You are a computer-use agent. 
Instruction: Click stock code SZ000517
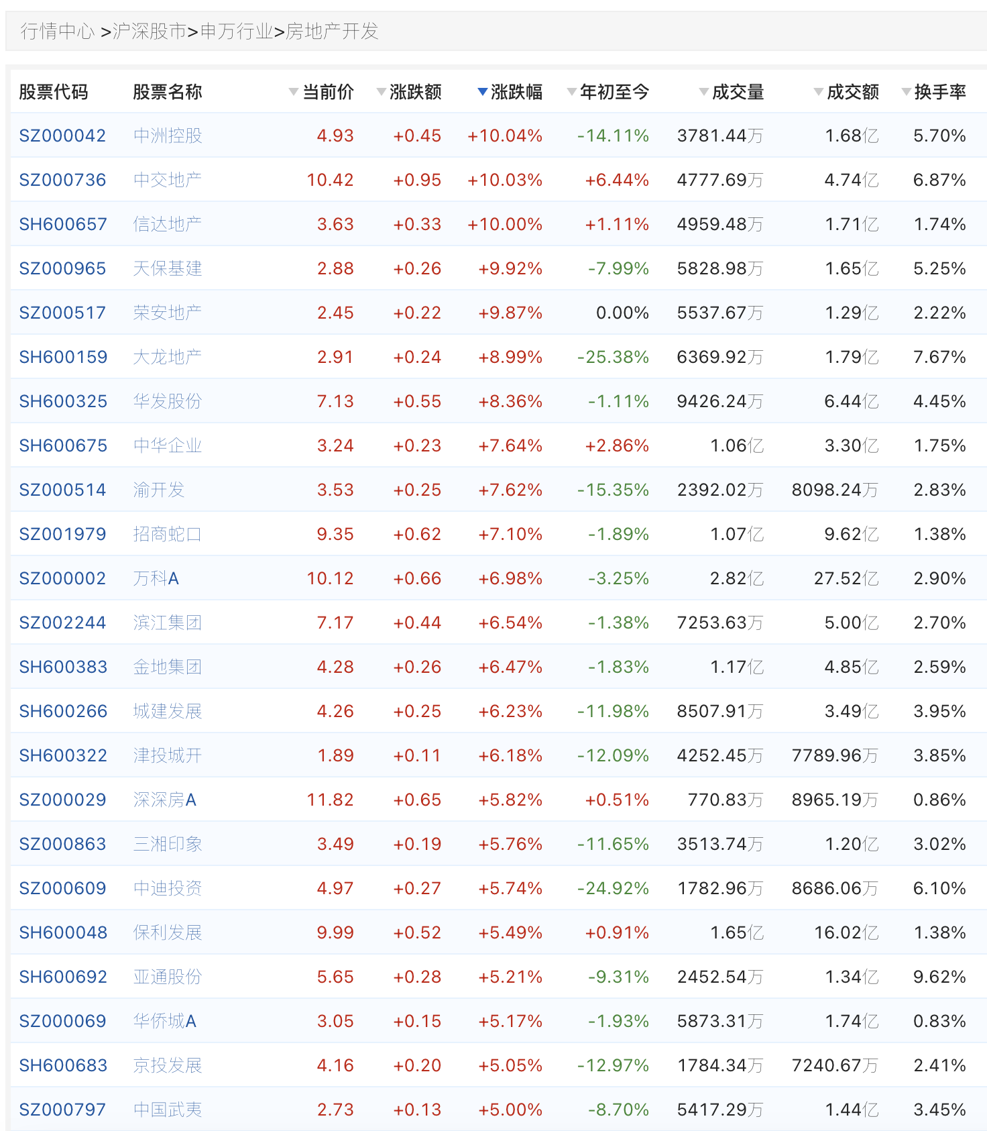click(x=62, y=313)
